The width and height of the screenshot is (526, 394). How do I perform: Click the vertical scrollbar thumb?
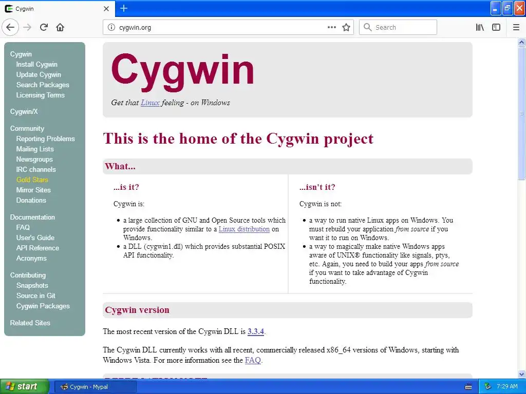click(521, 113)
